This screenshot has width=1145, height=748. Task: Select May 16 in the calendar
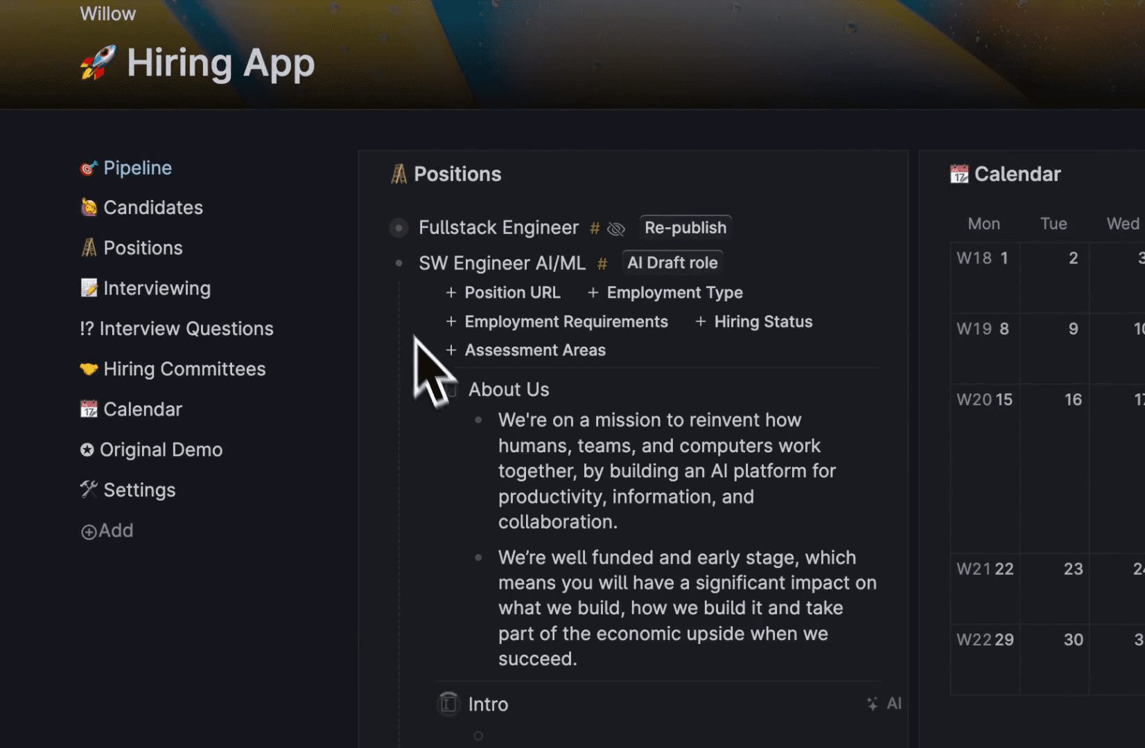(x=1073, y=400)
